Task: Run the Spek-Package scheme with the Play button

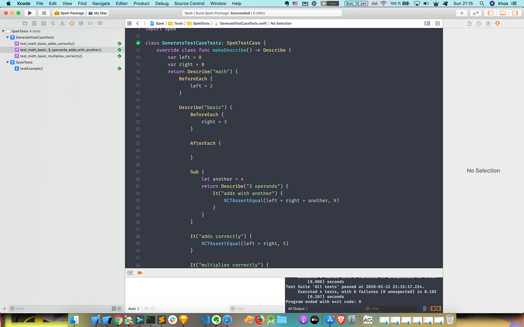Action: pos(30,13)
